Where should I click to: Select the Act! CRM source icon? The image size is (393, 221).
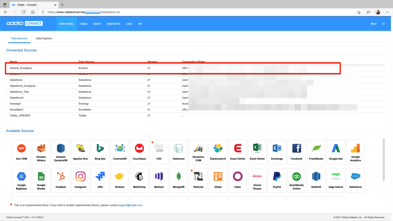[x=21, y=152]
